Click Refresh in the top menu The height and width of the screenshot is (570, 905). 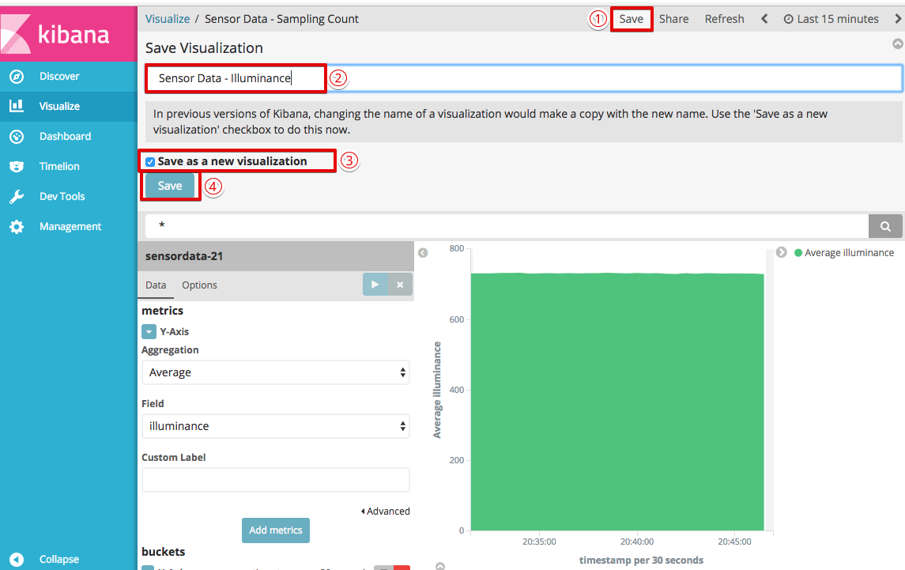[x=724, y=19]
